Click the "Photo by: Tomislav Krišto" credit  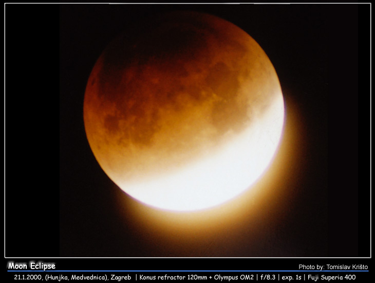pyautogui.click(x=333, y=267)
